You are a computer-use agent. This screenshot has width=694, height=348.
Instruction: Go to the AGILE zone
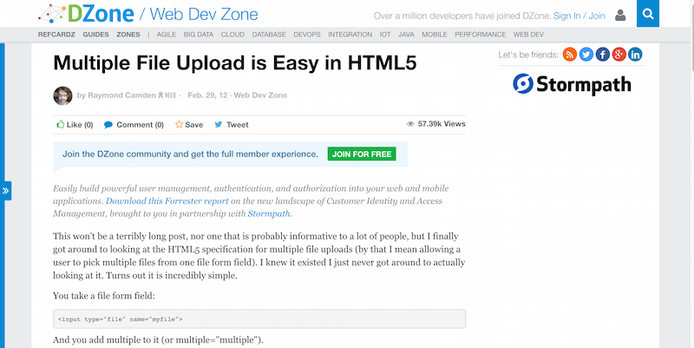pyautogui.click(x=167, y=34)
